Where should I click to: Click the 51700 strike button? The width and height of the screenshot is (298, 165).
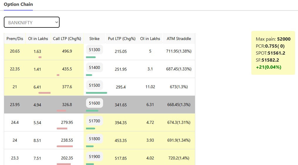point(95,121)
